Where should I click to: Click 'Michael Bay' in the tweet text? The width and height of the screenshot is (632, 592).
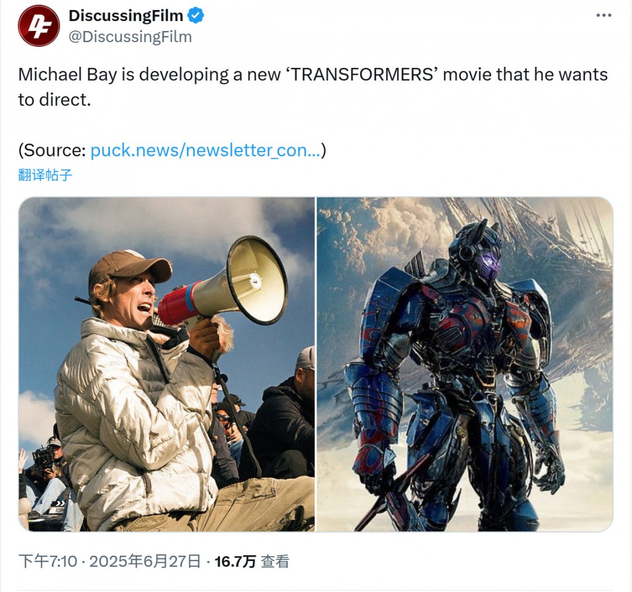(67, 74)
